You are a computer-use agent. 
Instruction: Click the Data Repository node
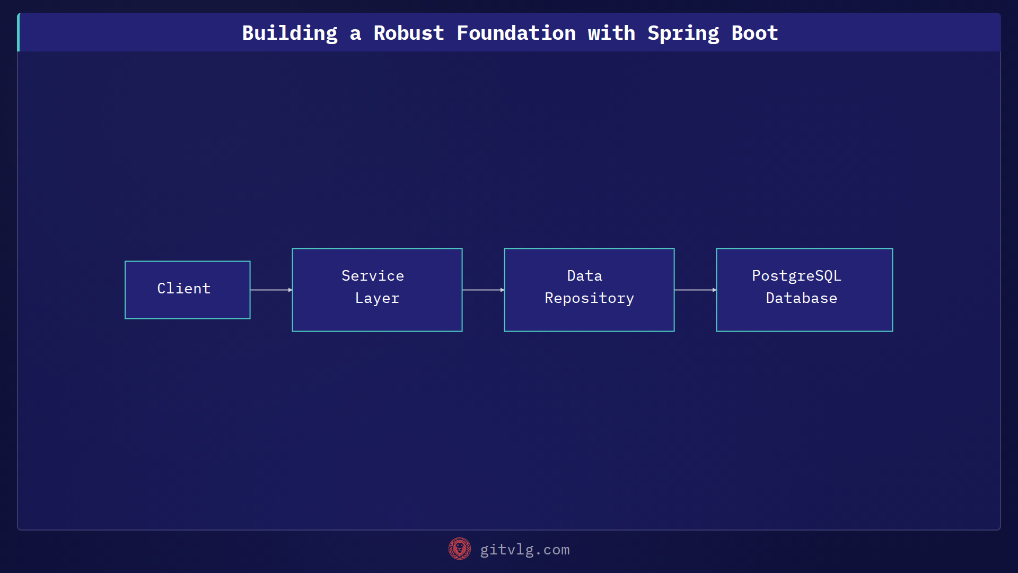(589, 290)
